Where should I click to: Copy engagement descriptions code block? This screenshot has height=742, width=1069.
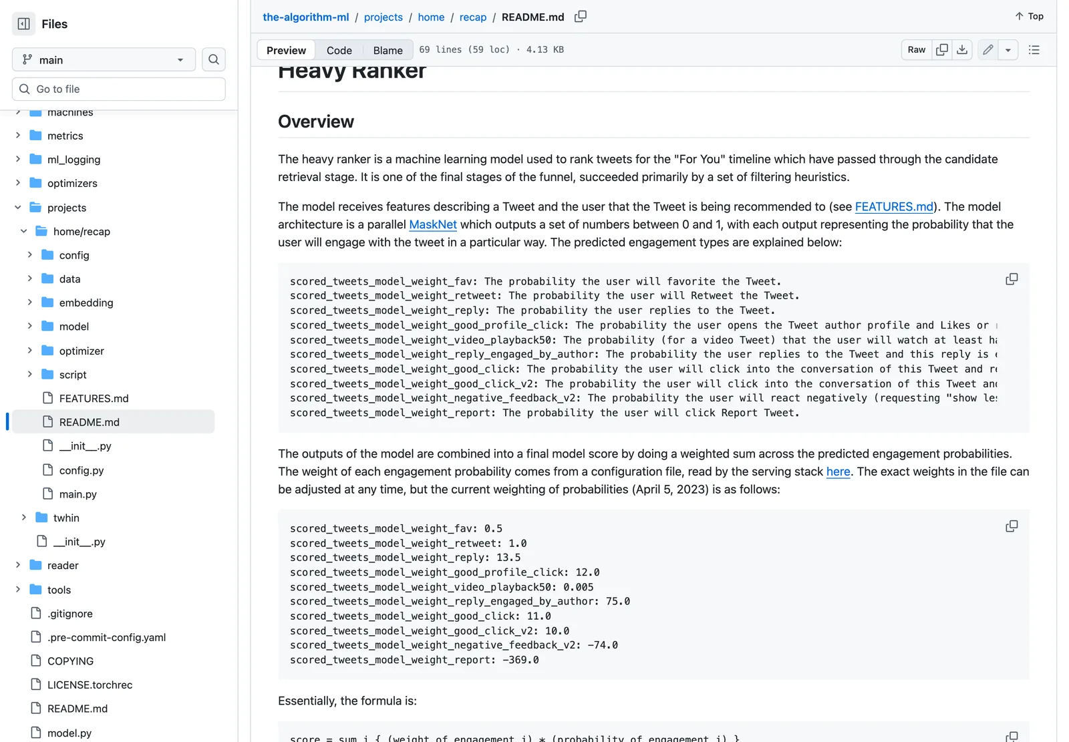point(1012,279)
